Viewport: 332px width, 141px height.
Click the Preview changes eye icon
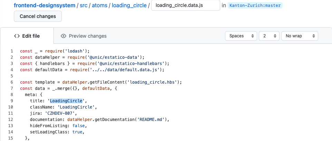(x=63, y=36)
